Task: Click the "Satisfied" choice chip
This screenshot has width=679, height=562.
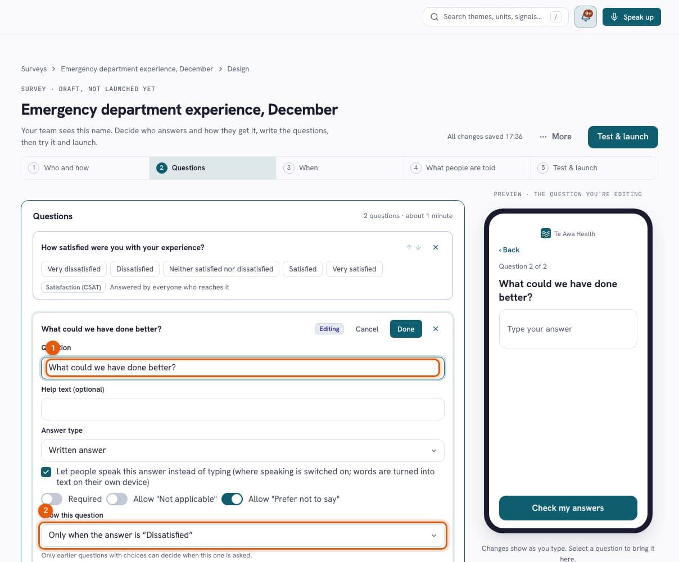Action: 303,269
